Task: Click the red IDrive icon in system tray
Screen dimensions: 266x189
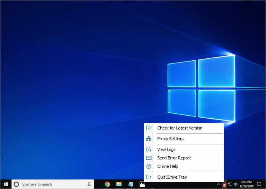Action: click(224, 184)
